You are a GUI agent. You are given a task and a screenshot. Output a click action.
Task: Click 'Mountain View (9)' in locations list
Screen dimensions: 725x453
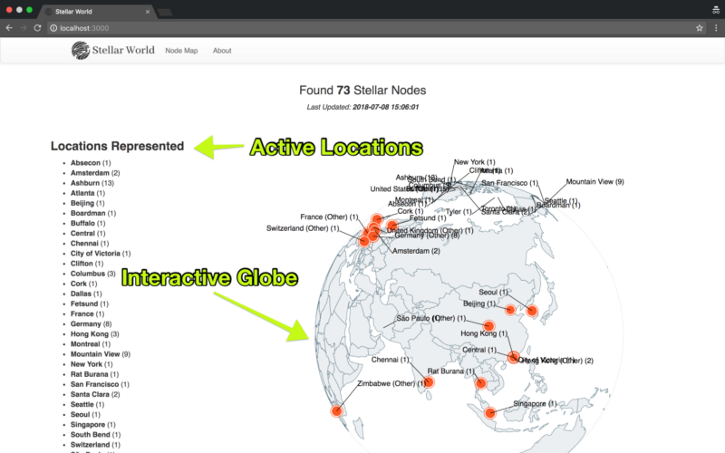101,354
